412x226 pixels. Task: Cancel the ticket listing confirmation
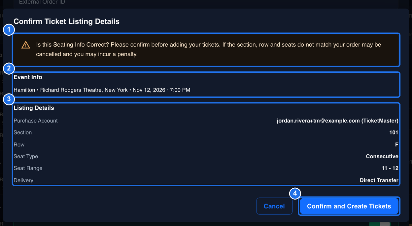[274, 206]
